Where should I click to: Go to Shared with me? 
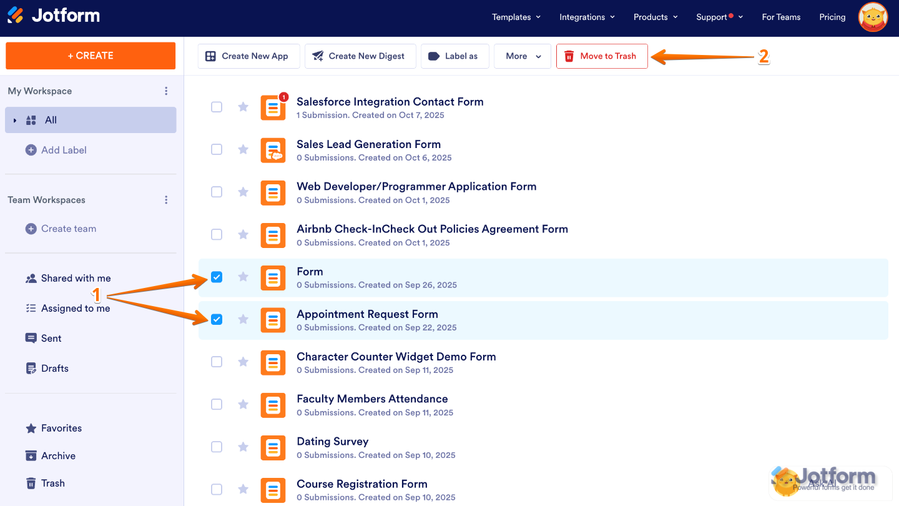click(x=76, y=278)
